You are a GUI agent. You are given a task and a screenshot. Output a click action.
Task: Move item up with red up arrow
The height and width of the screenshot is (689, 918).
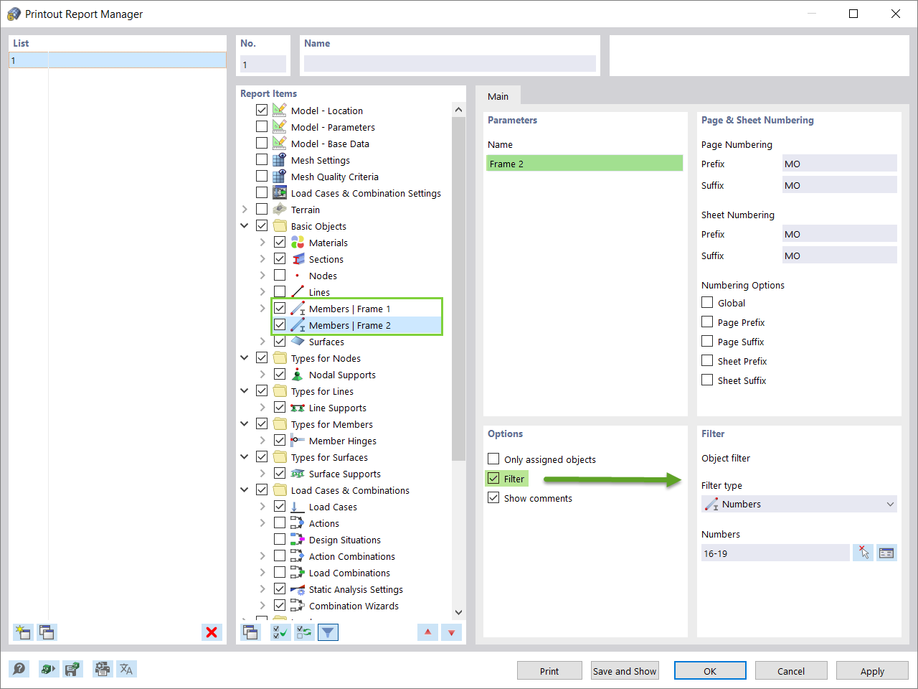pos(427,632)
